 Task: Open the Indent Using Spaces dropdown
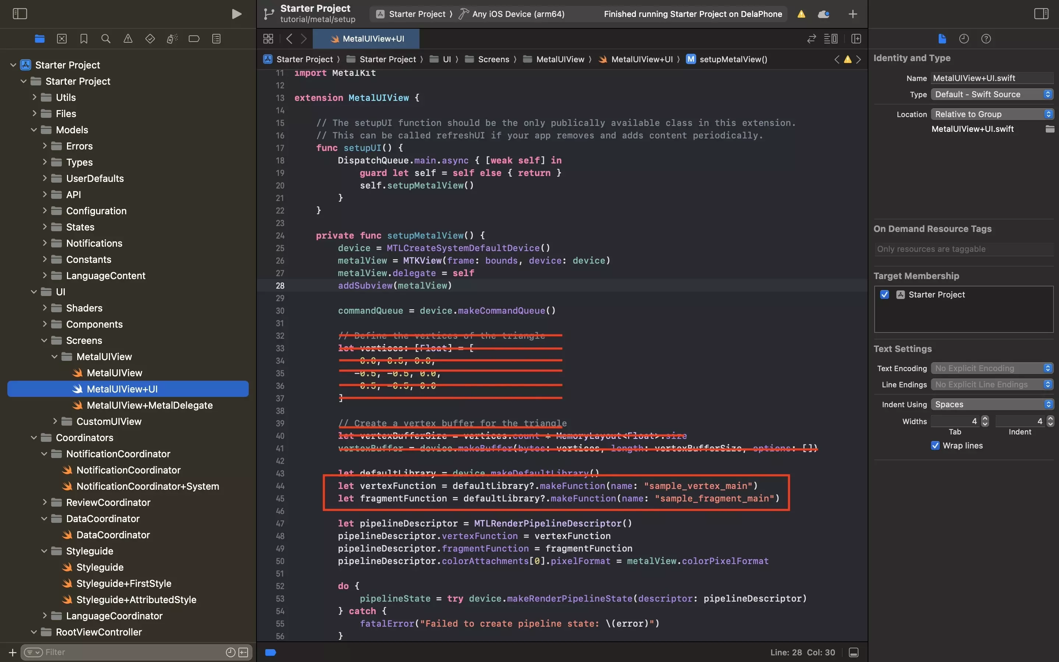pyautogui.click(x=992, y=404)
